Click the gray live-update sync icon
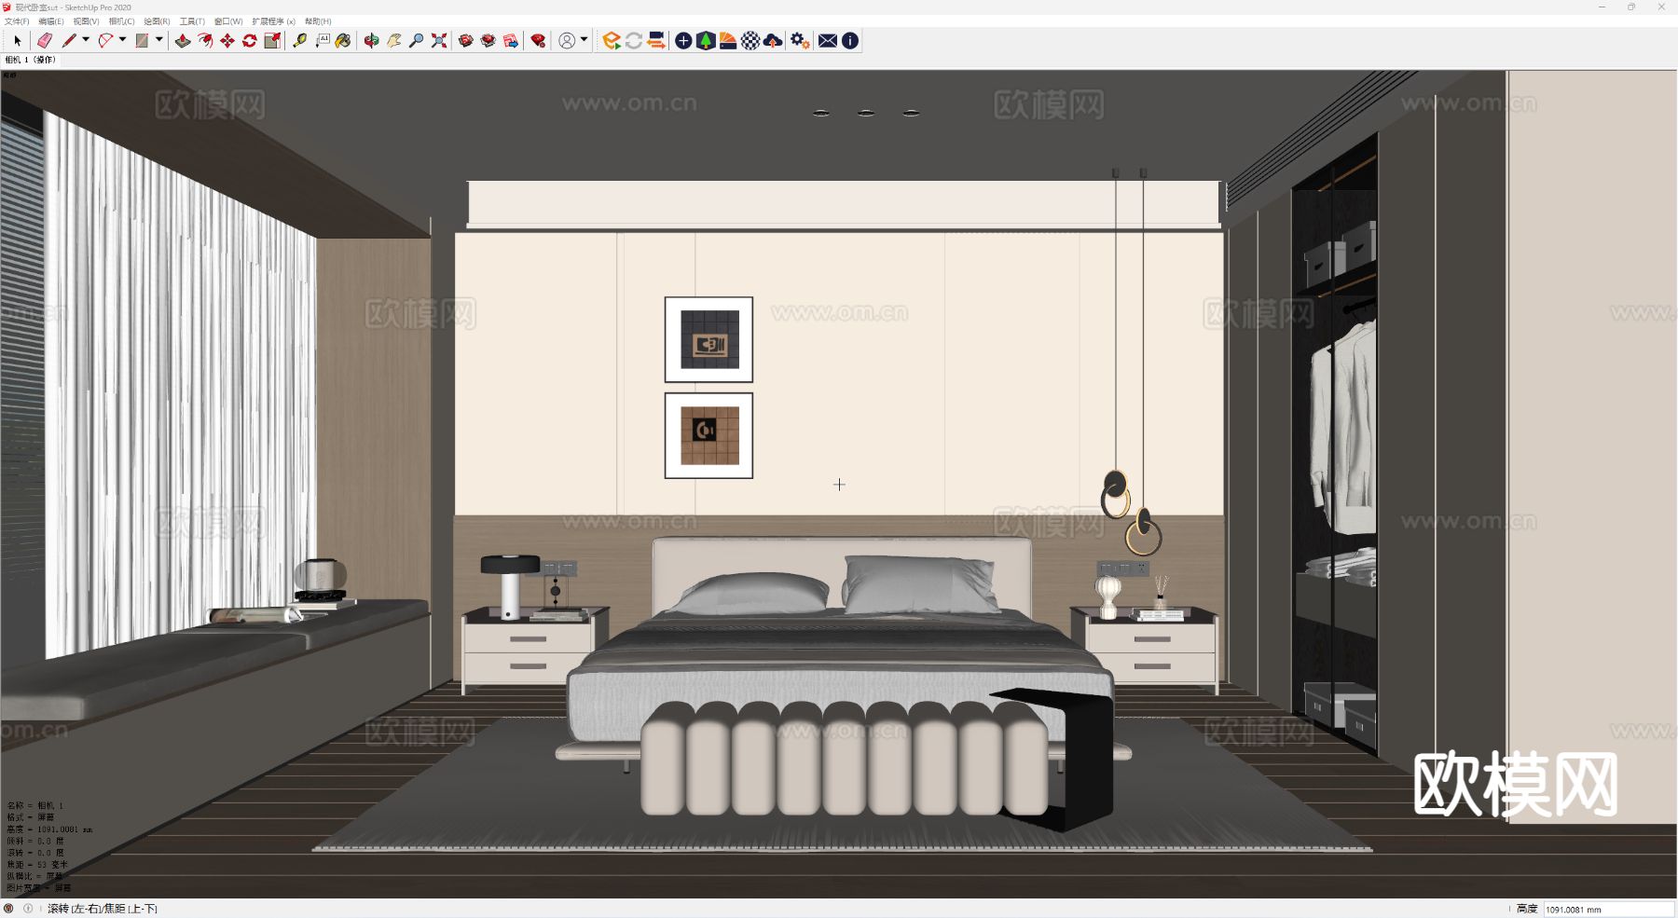1678x918 pixels. 634,40
